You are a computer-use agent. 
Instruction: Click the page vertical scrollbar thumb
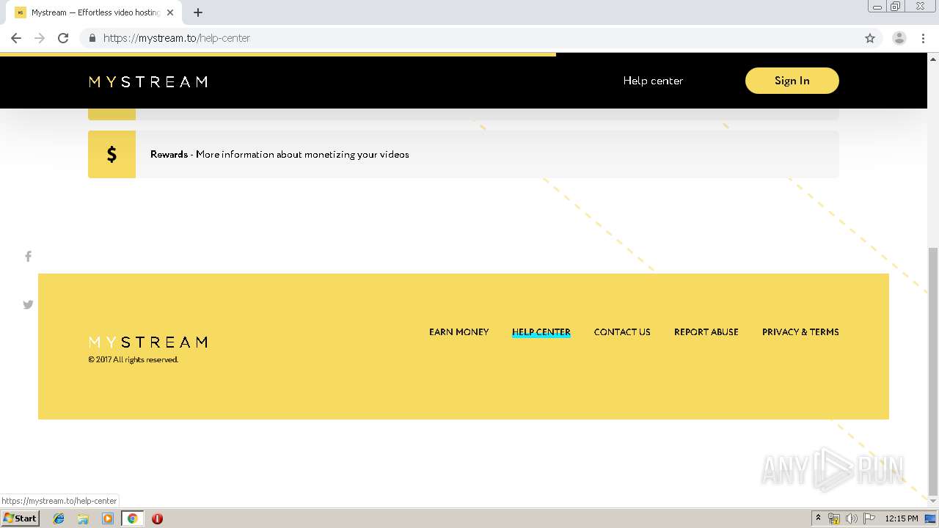pos(933,371)
